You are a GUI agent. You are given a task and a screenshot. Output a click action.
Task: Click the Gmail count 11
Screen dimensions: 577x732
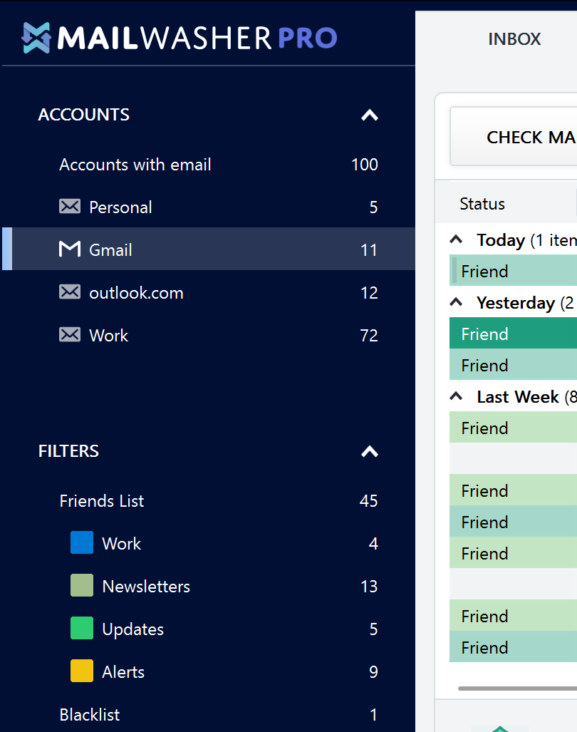click(368, 250)
